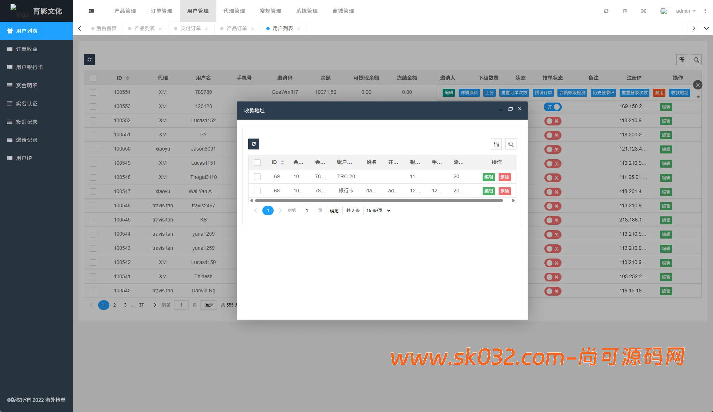Viewport: 713px width, 412px height.
Task: Refresh the 收款地址 dialog table
Action: click(x=254, y=144)
